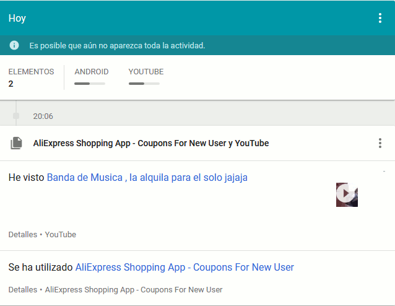Click the YouTube source label beside Detalles
This screenshot has width=395, height=306.
tap(61, 235)
